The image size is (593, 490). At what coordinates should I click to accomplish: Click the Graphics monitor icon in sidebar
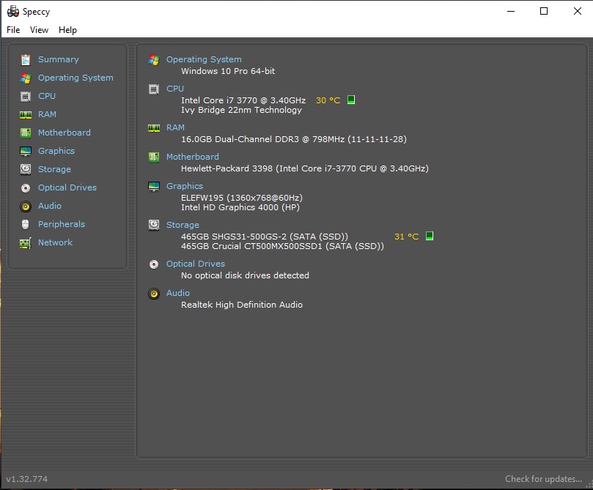26,152
